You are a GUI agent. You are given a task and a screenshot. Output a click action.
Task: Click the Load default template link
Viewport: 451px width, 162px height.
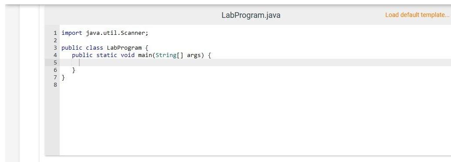pos(417,15)
